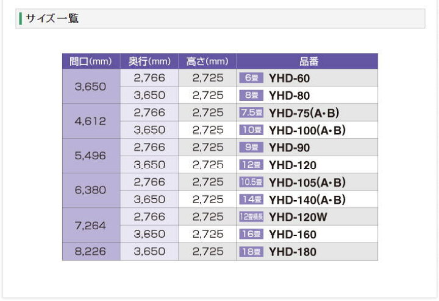Click the 2,725 height in YHD-60 row
Screen dimensions: 439x301
pos(208,78)
